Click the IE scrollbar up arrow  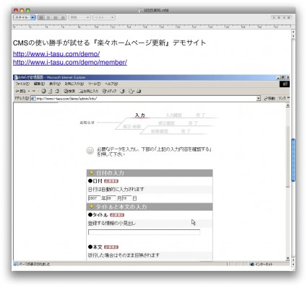click(287, 106)
